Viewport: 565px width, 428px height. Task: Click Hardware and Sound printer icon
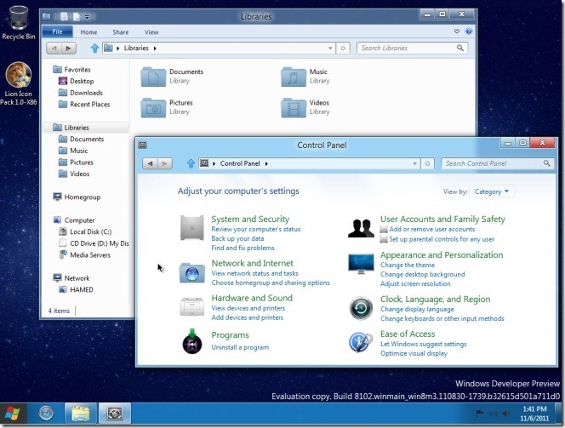click(x=192, y=306)
